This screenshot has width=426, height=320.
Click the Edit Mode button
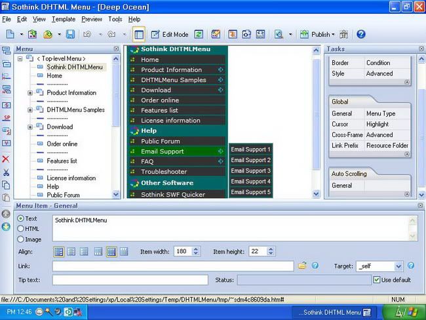point(170,35)
